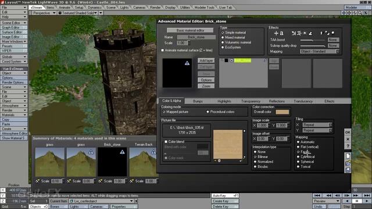
Task: Open the Render tab in top menu
Action: click(155, 8)
